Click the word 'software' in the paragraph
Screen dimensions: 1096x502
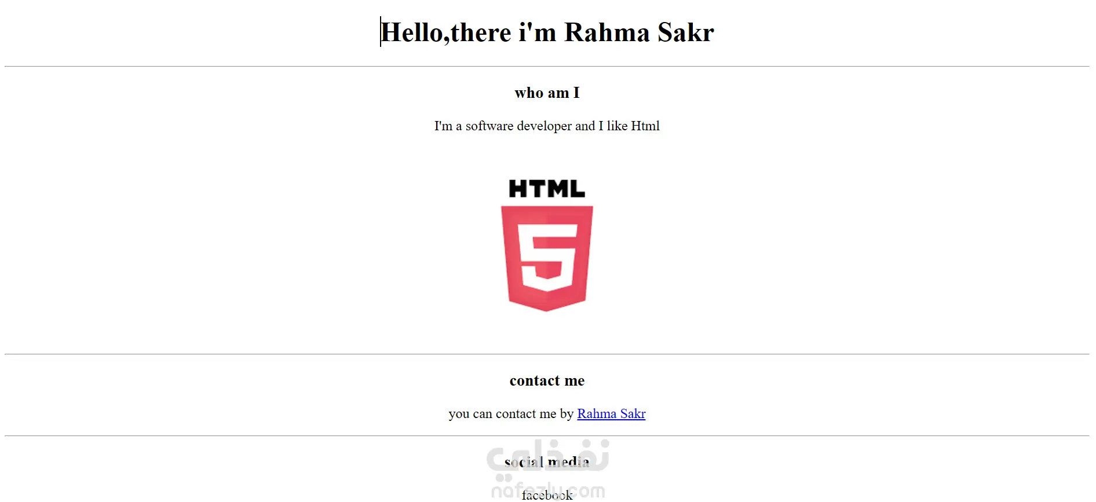[489, 126]
